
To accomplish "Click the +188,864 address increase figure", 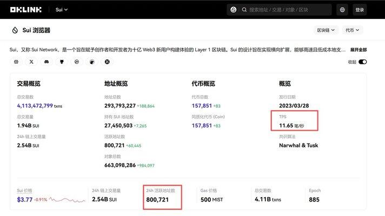I will [x=145, y=106].
